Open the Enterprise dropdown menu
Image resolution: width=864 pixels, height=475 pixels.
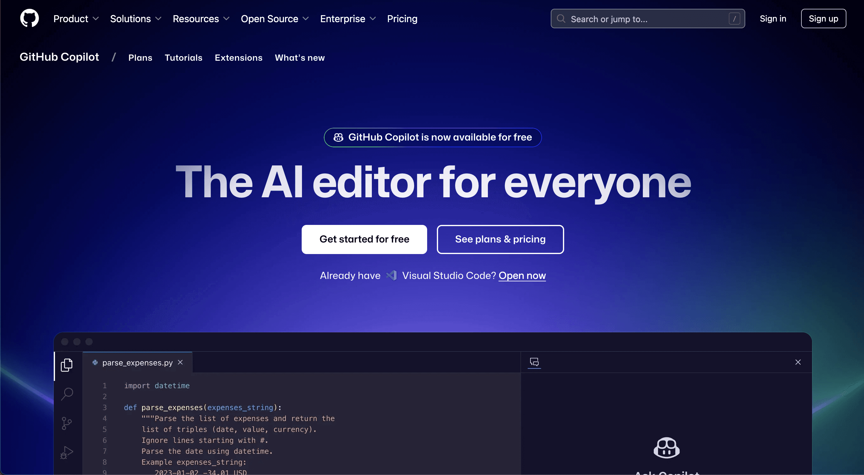click(x=348, y=19)
